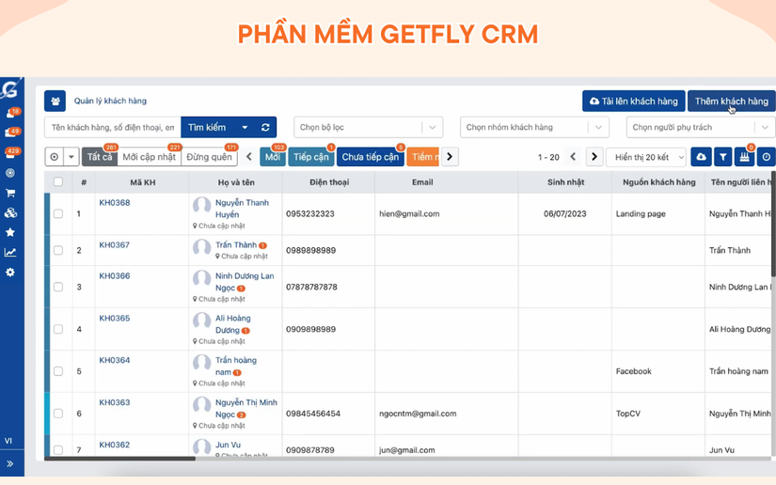Open the star icon in sidebar

10,232
